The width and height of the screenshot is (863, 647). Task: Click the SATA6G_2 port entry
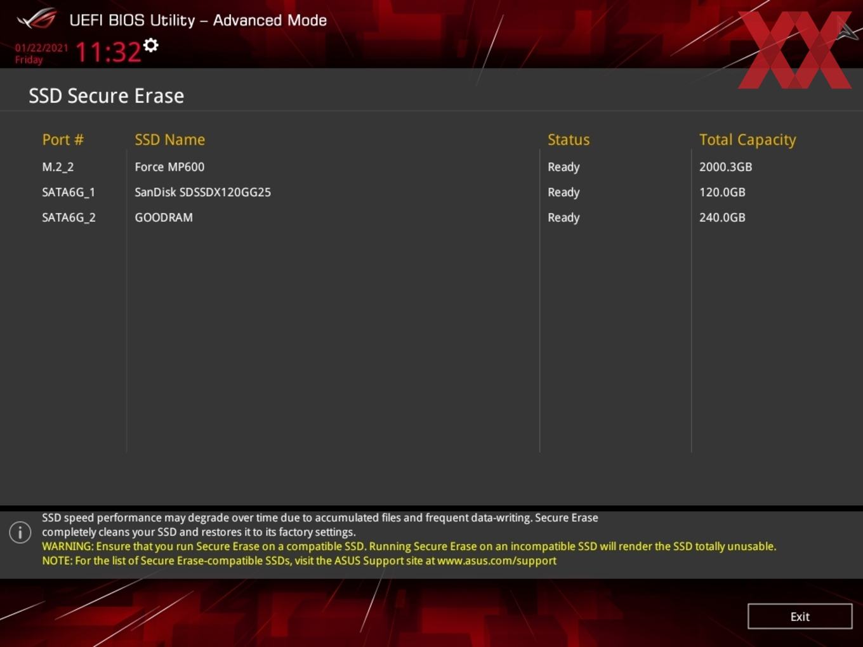[x=69, y=218]
